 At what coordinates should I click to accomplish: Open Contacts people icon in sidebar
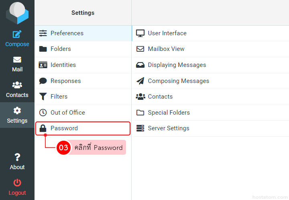point(17,85)
